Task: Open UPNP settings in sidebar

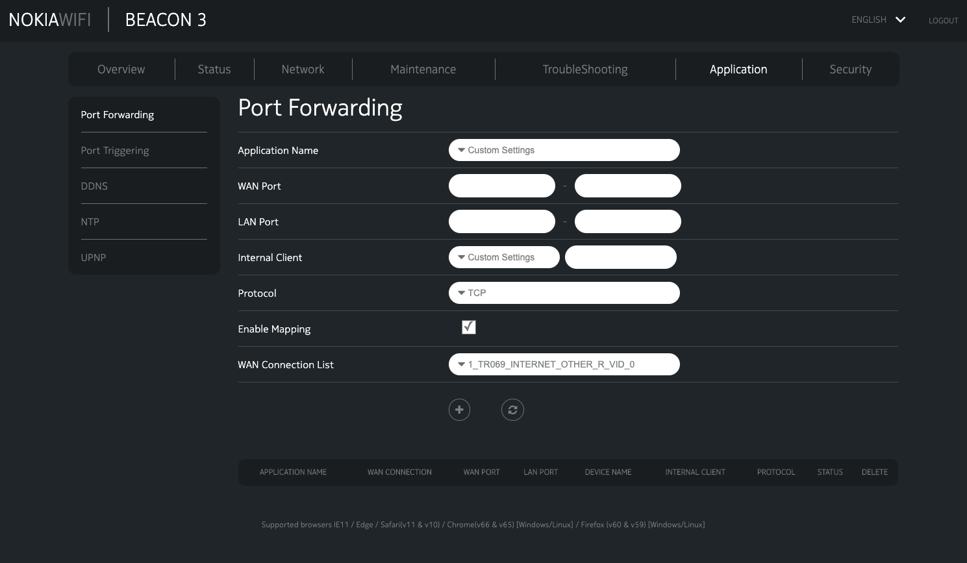Action: point(94,258)
